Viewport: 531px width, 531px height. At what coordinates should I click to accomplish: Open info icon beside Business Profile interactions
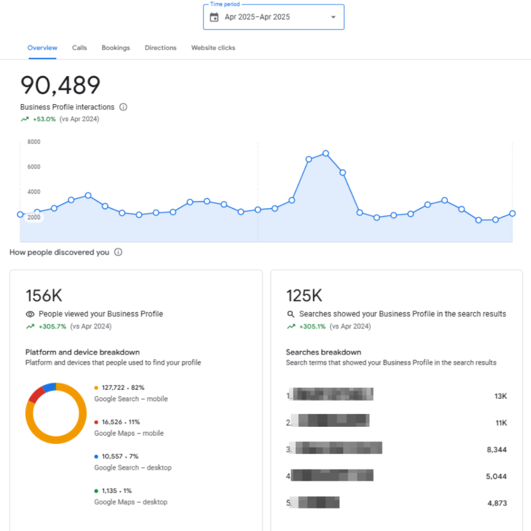click(123, 107)
